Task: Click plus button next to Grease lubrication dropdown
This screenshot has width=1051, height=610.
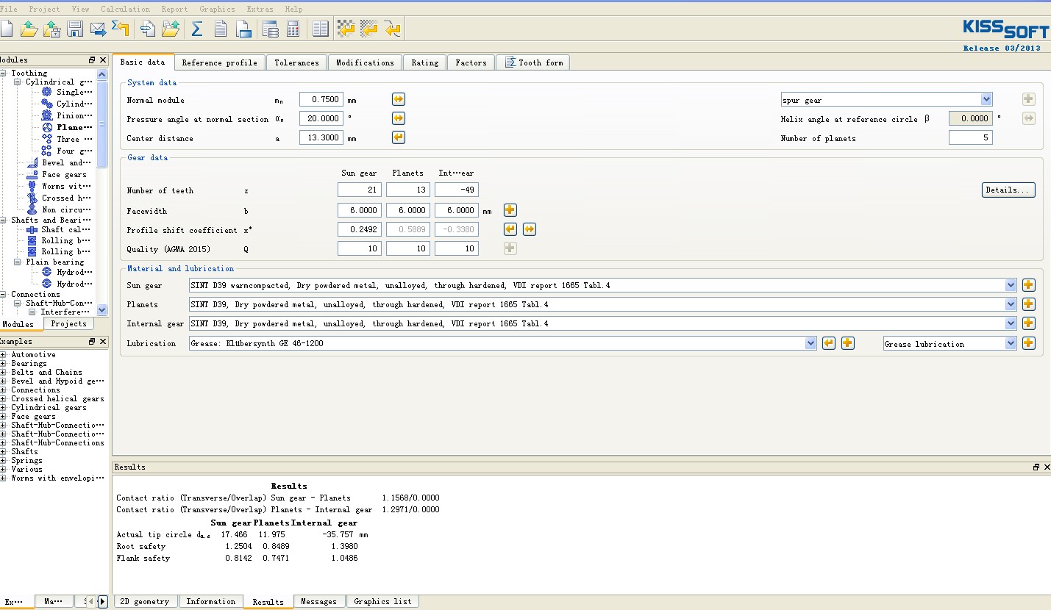Action: pos(1028,343)
